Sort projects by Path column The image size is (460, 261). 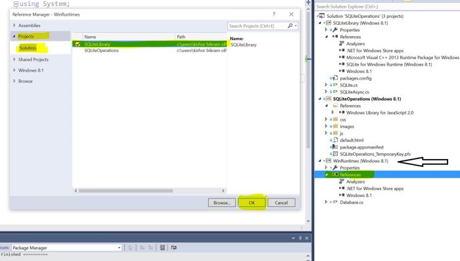(x=201, y=37)
